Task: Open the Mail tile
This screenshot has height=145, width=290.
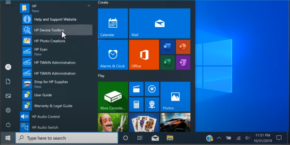Action: pos(160,23)
